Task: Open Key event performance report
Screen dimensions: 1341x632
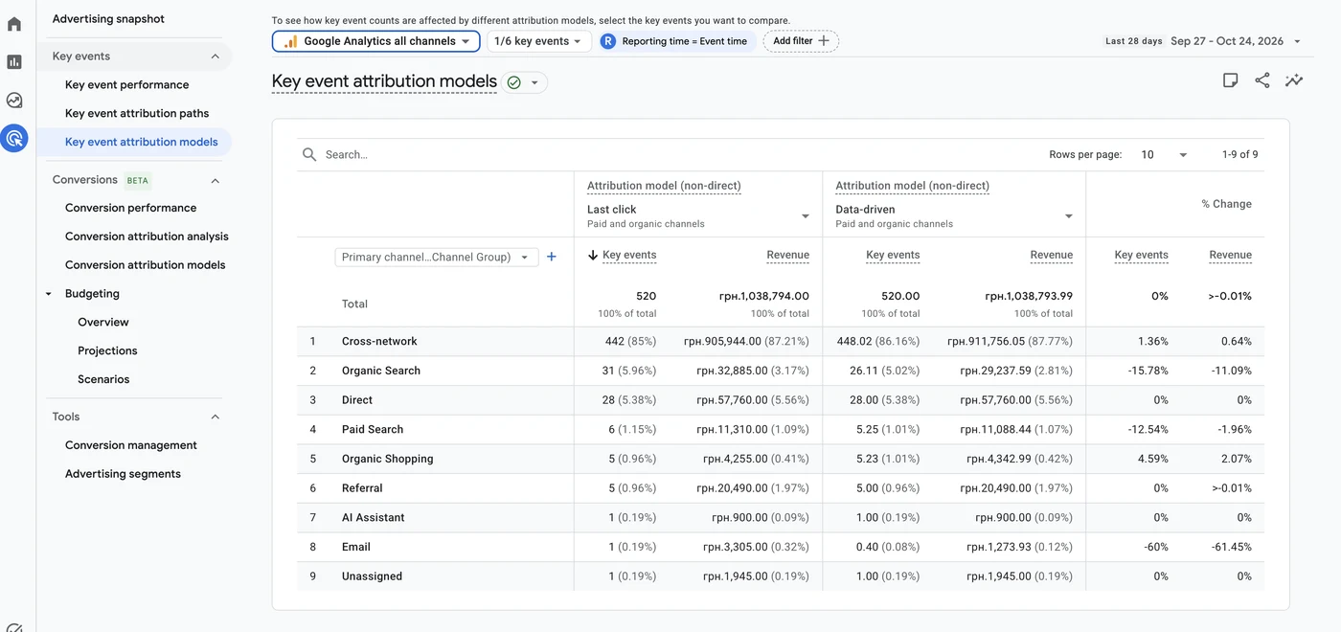Action: tap(127, 84)
